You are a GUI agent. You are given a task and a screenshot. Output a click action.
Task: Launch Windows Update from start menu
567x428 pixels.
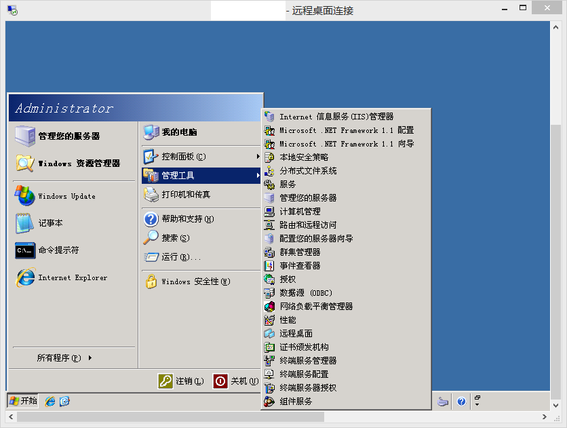point(73,196)
